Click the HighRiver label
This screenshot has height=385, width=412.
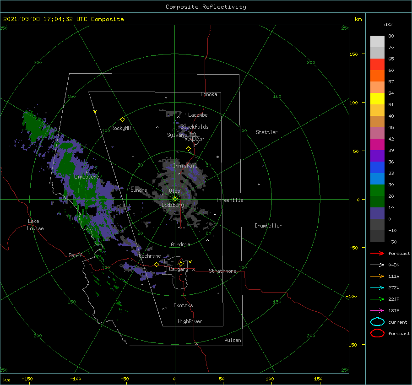pyautogui.click(x=190, y=321)
